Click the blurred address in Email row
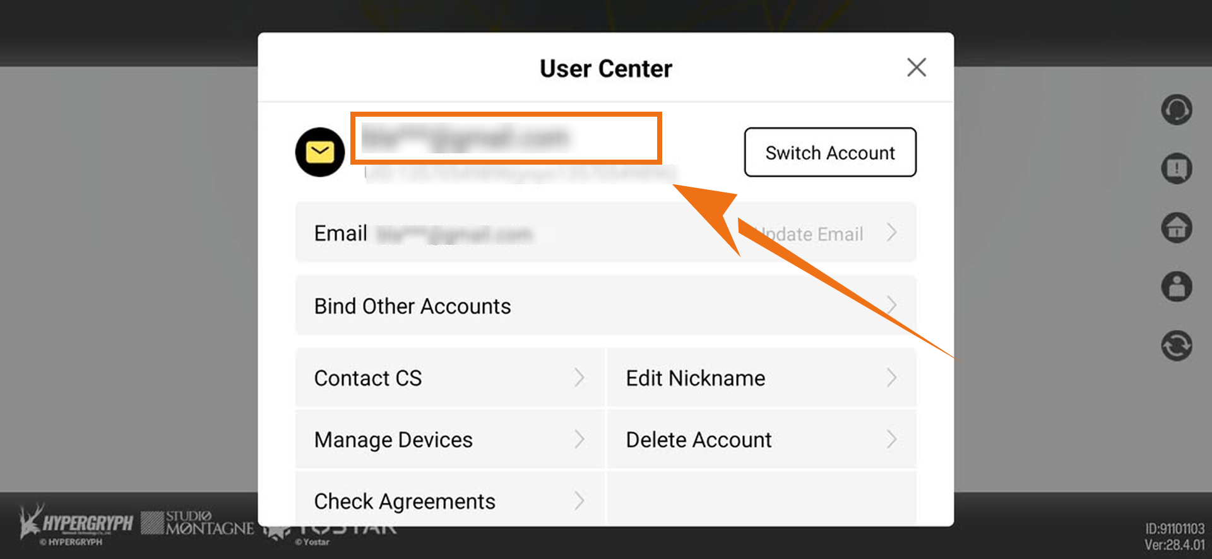This screenshot has width=1212, height=559. [454, 235]
